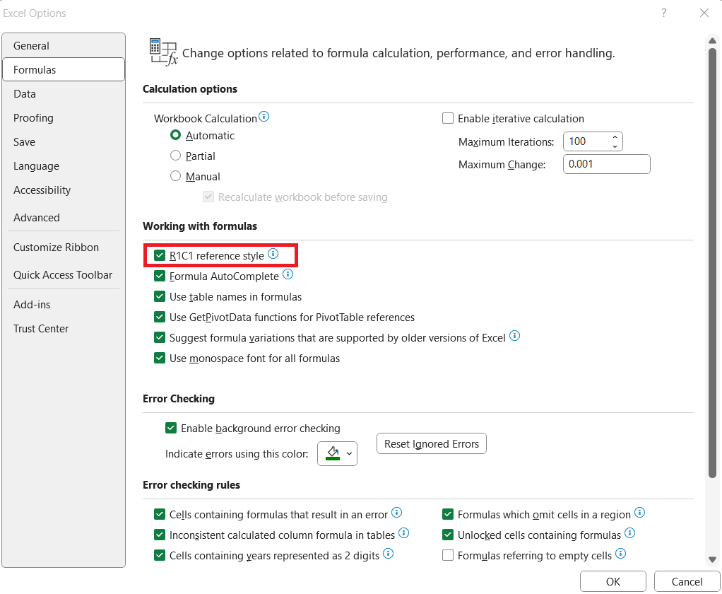Confirm settings with OK button
The height and width of the screenshot is (594, 722).
click(x=613, y=581)
